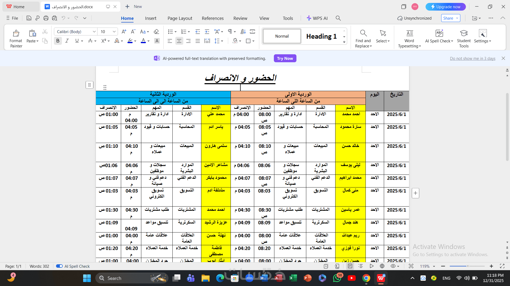The height and width of the screenshot is (286, 510).
Task: Open the References tab
Action: pos(212,18)
